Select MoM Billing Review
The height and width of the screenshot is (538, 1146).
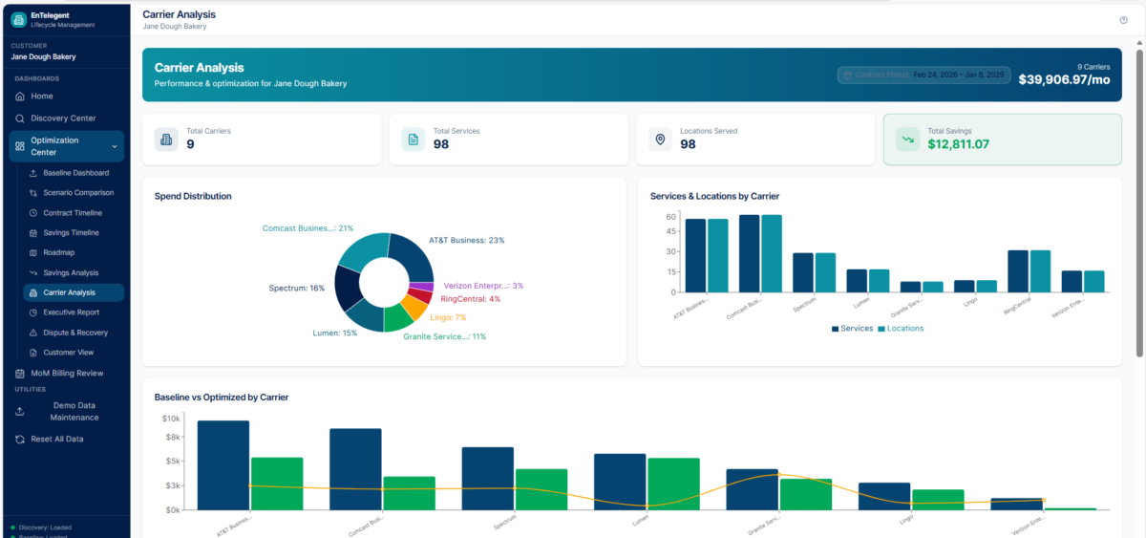(x=67, y=373)
